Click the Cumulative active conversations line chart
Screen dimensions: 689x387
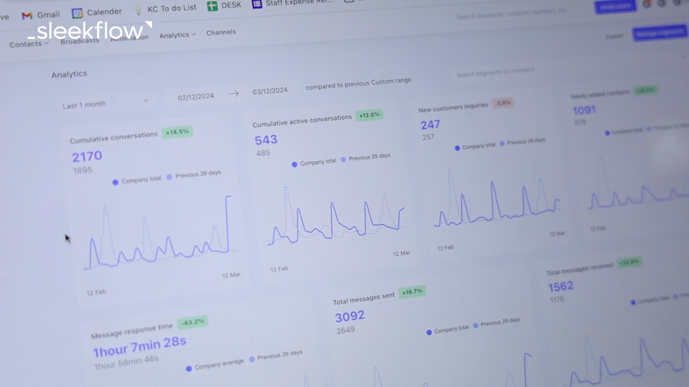(x=337, y=216)
